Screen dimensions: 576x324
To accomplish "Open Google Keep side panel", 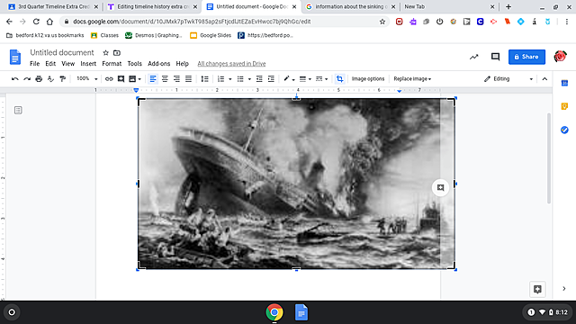I will tap(564, 106).
